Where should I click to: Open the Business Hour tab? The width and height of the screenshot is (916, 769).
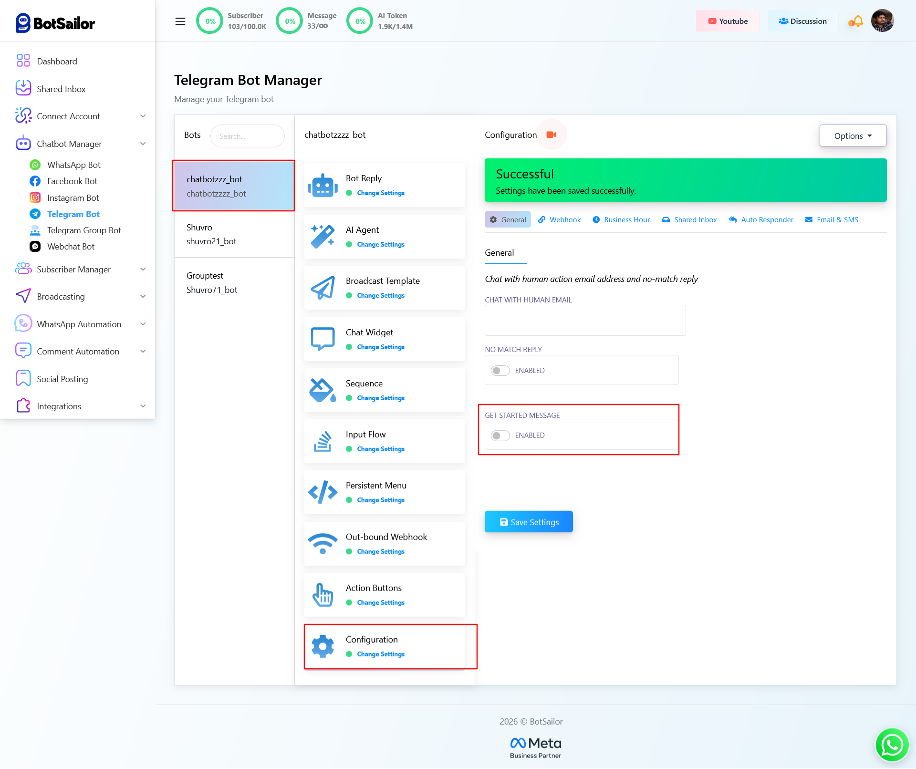(621, 220)
